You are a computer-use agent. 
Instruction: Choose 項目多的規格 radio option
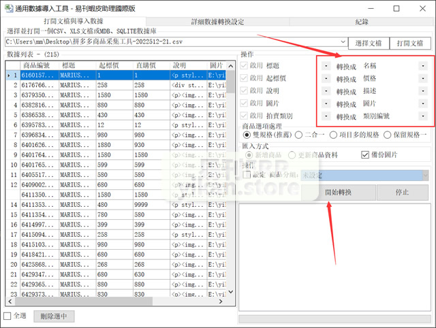pos(334,135)
